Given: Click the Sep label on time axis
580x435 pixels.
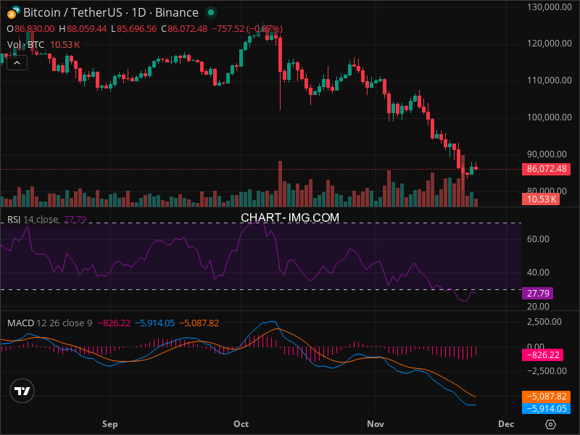Looking at the screenshot, I should [109, 423].
